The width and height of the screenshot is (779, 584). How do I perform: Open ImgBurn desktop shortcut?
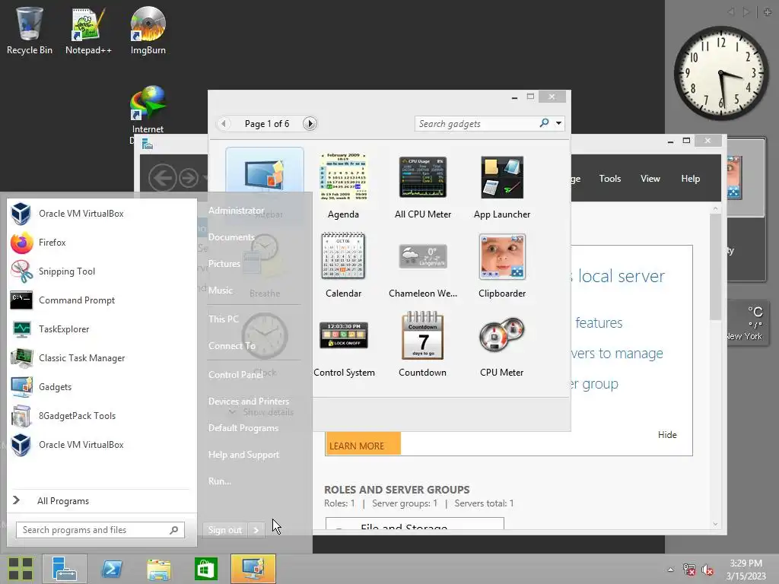[148, 30]
